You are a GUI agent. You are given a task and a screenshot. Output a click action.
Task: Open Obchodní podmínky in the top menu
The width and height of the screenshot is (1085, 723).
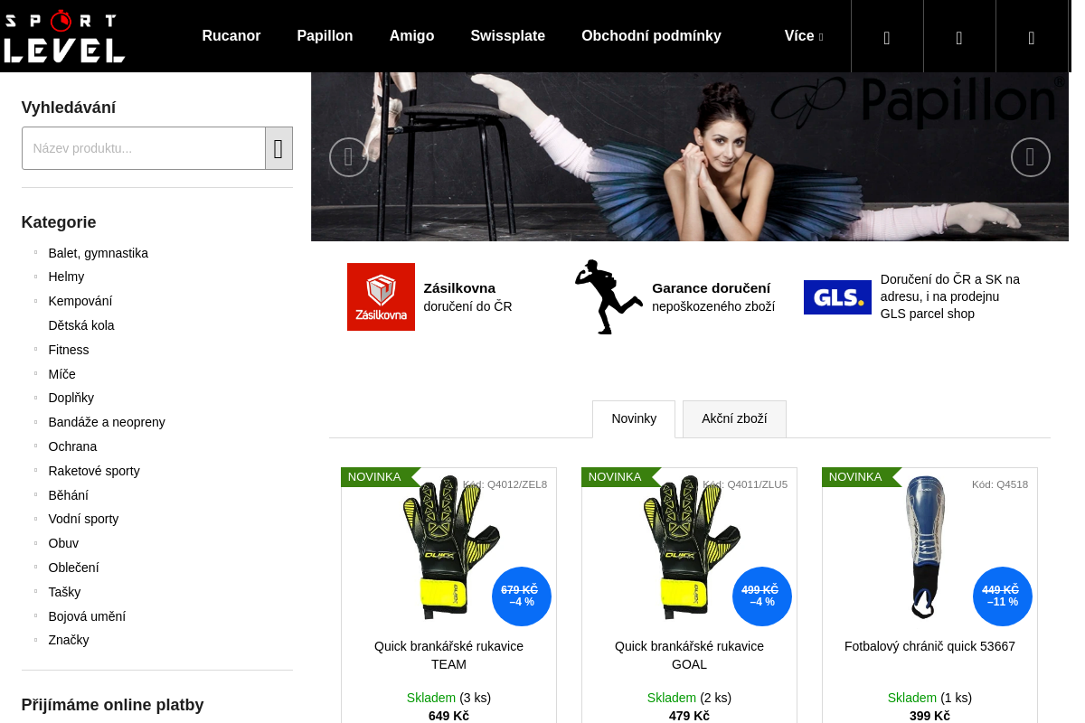coord(651,36)
